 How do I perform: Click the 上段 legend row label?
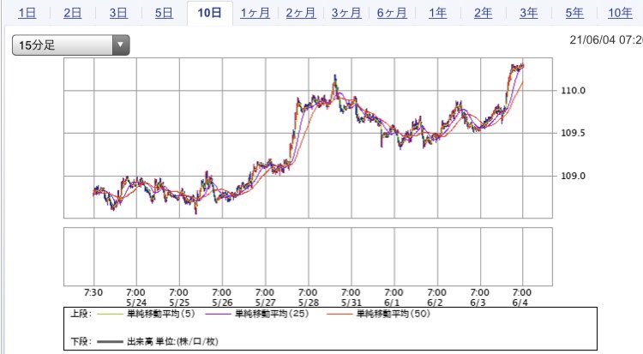[x=81, y=314]
